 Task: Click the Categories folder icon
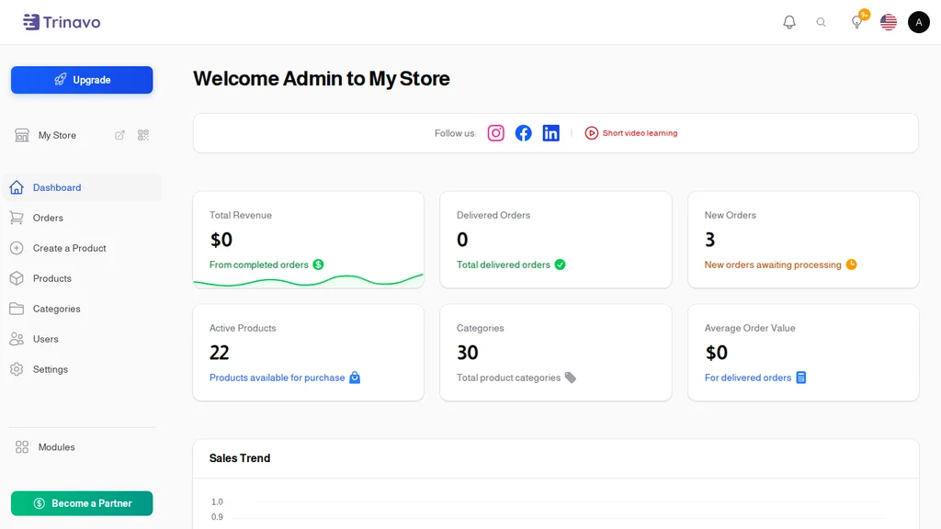pyautogui.click(x=17, y=309)
